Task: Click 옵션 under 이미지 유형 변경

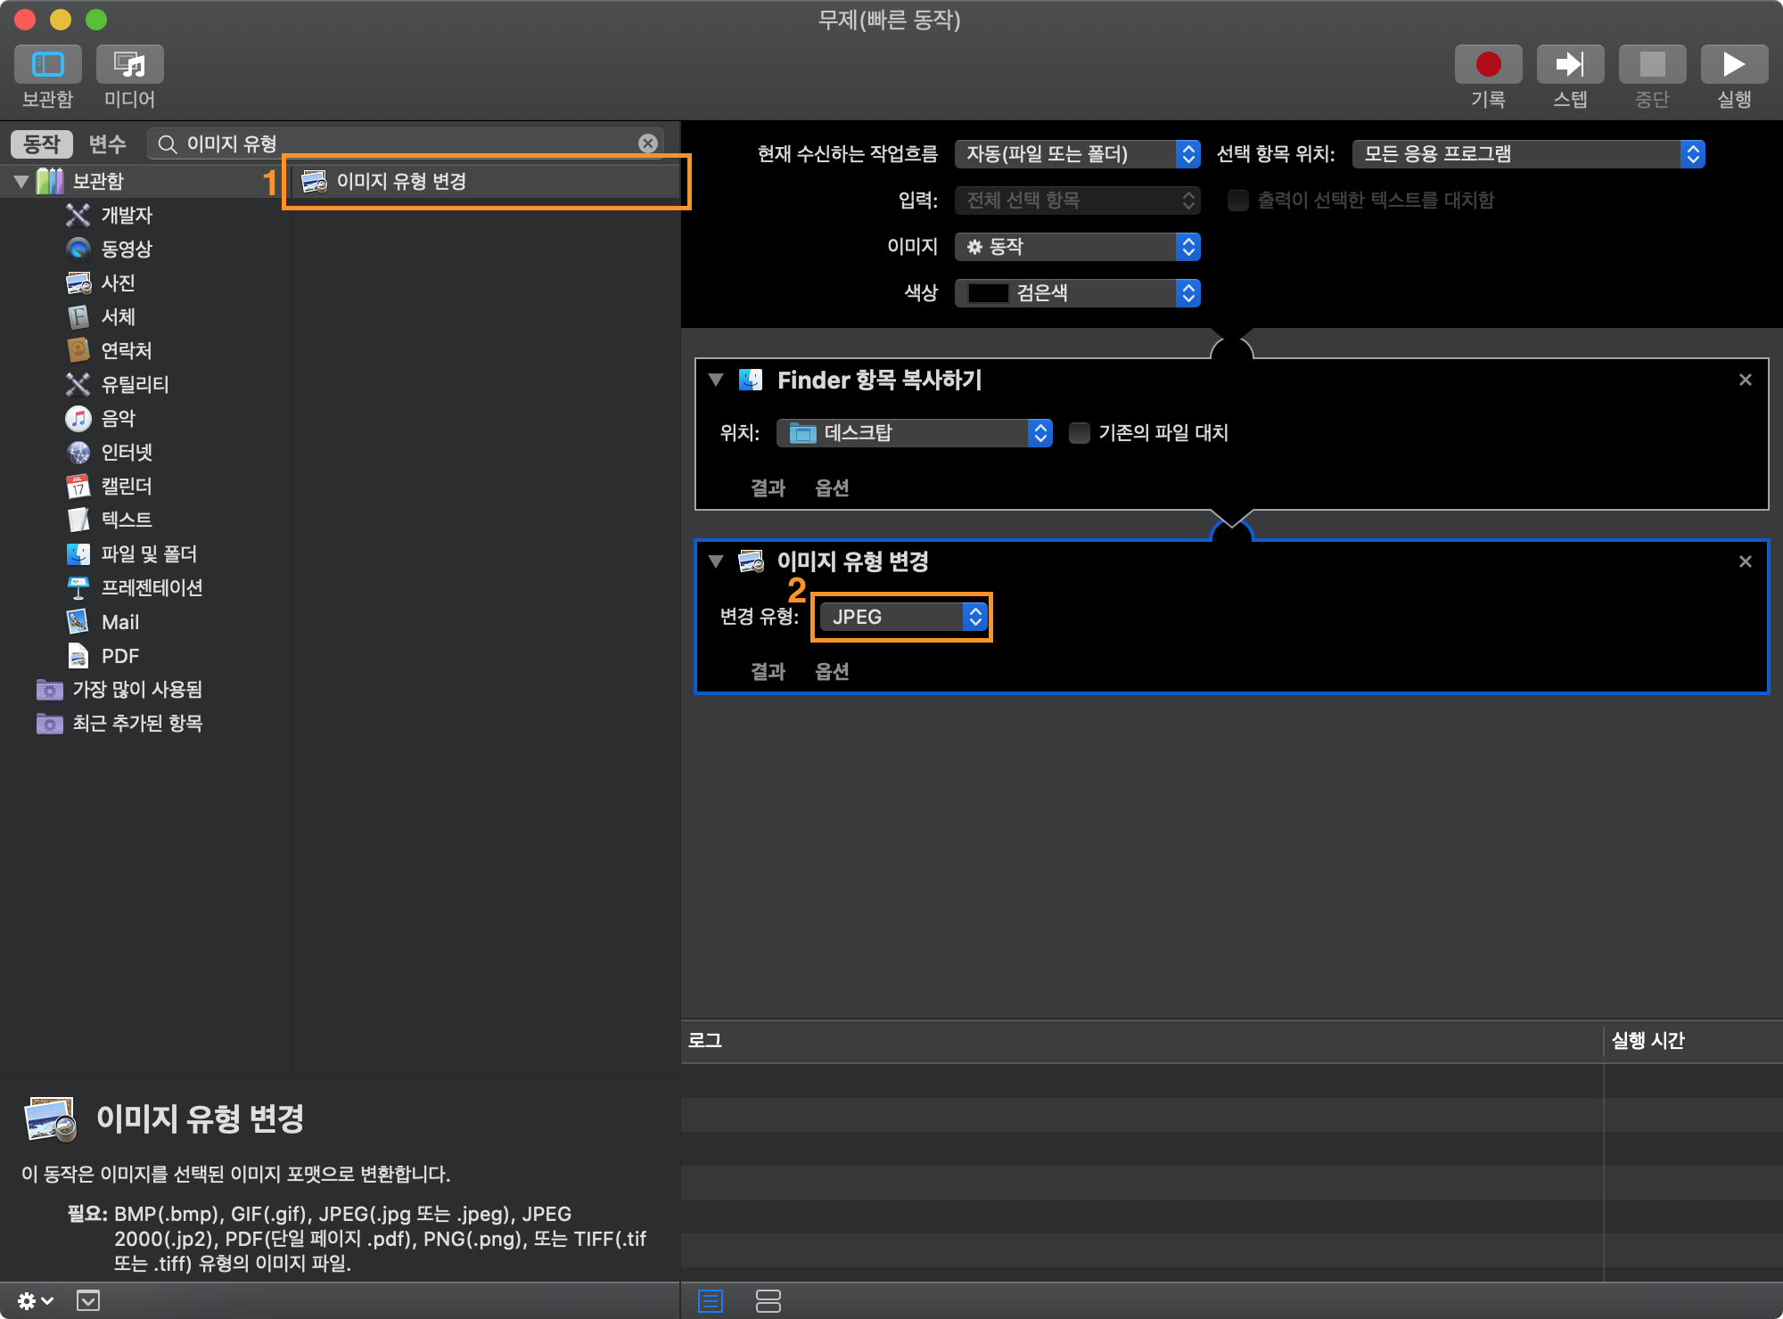Action: pyautogui.click(x=831, y=672)
